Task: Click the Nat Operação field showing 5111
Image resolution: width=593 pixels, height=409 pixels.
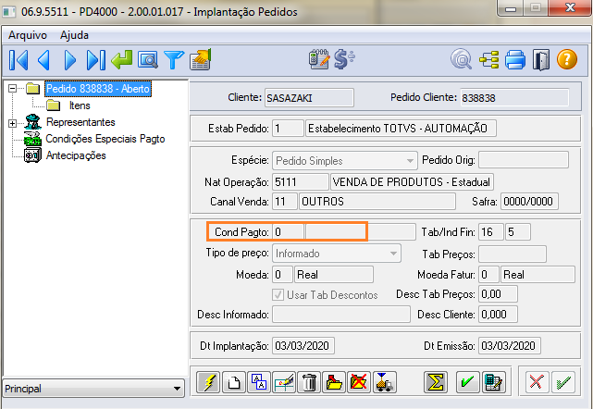Action: [x=301, y=182]
